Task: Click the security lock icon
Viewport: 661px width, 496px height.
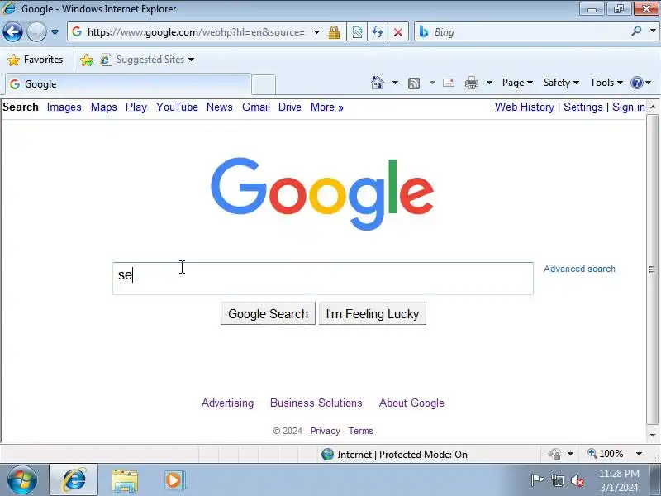Action: (335, 32)
